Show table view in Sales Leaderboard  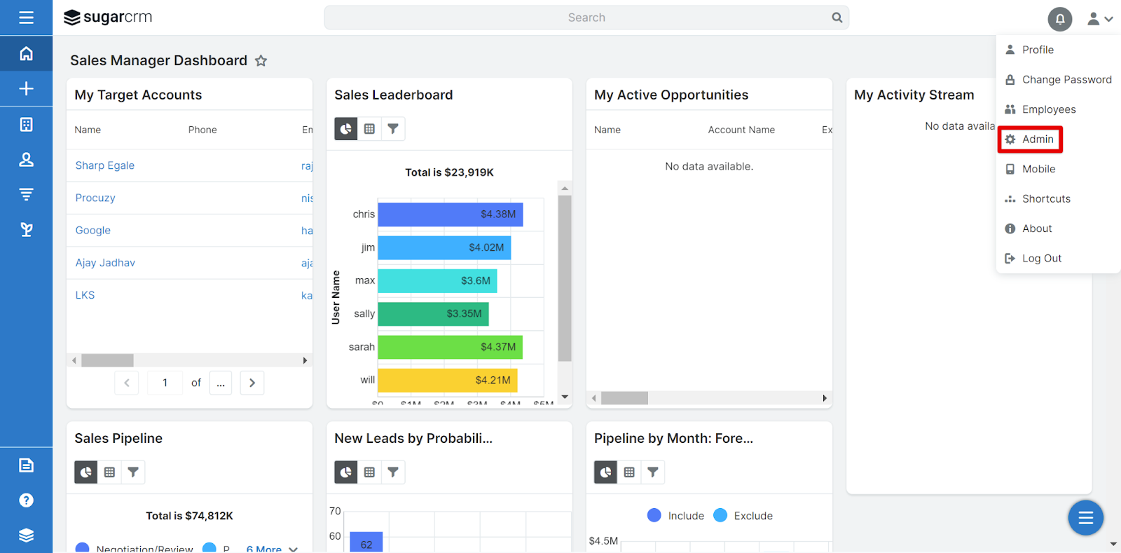coord(369,129)
